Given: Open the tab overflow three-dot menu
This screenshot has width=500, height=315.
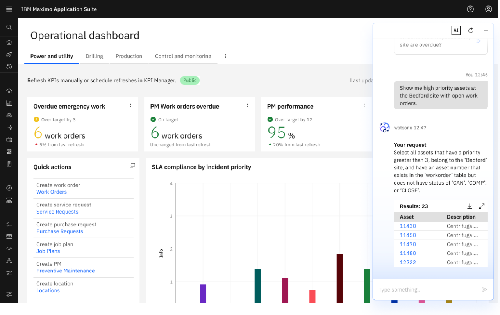Looking at the screenshot, I should point(225,56).
